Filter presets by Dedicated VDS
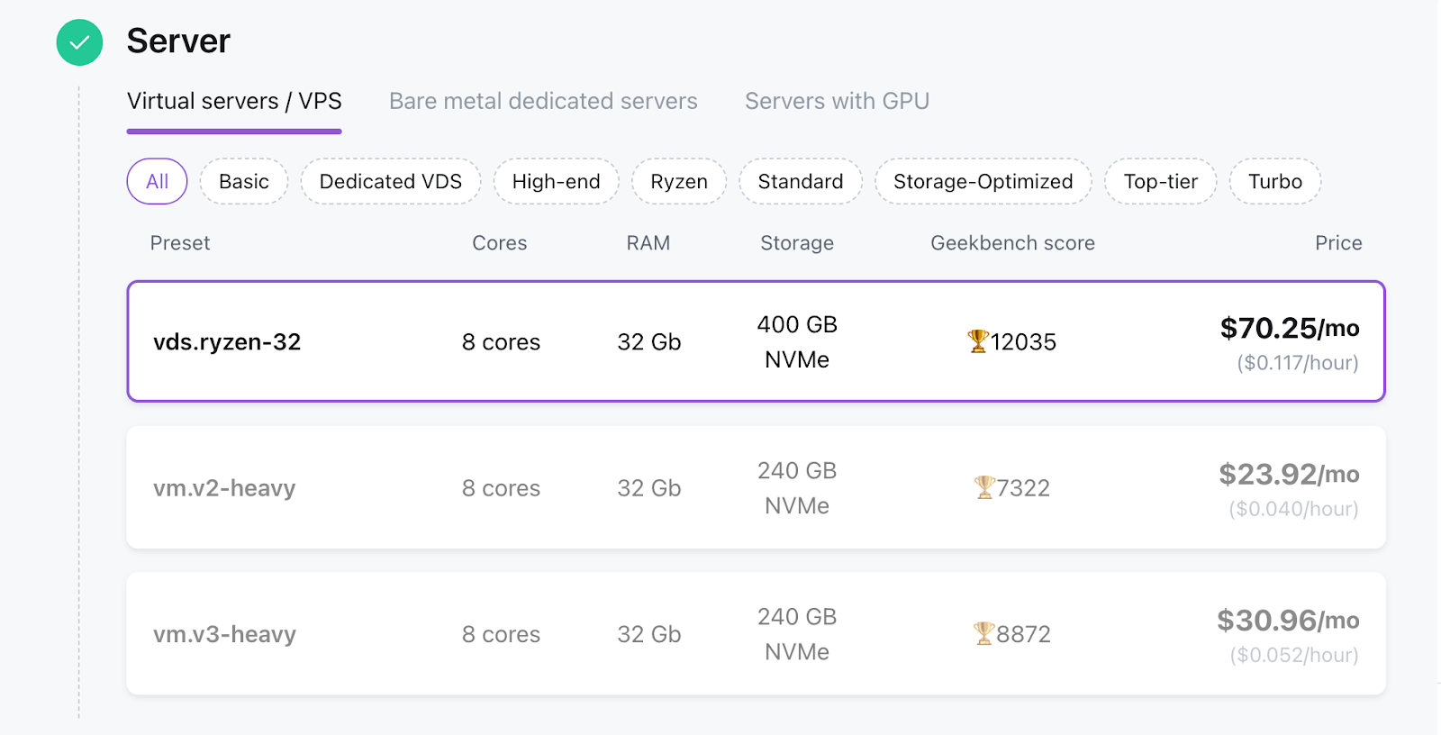This screenshot has height=735, width=1441. 391,181
